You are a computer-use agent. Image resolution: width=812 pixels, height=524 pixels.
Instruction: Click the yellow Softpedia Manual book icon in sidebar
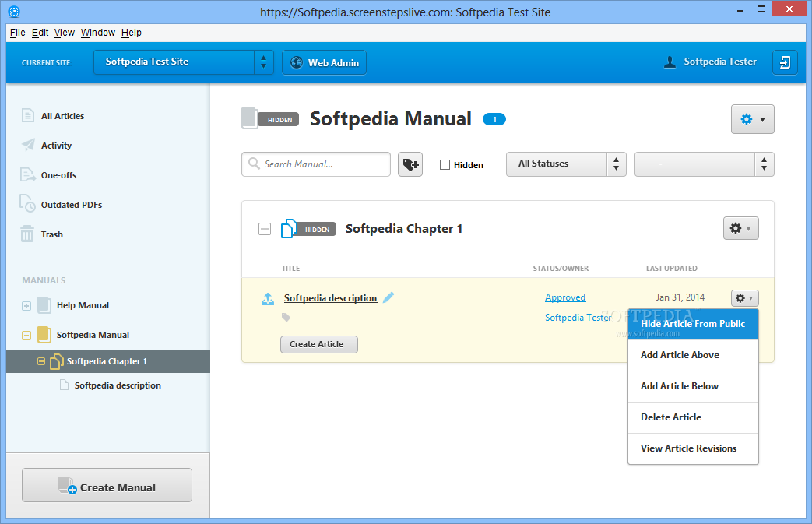[44, 335]
